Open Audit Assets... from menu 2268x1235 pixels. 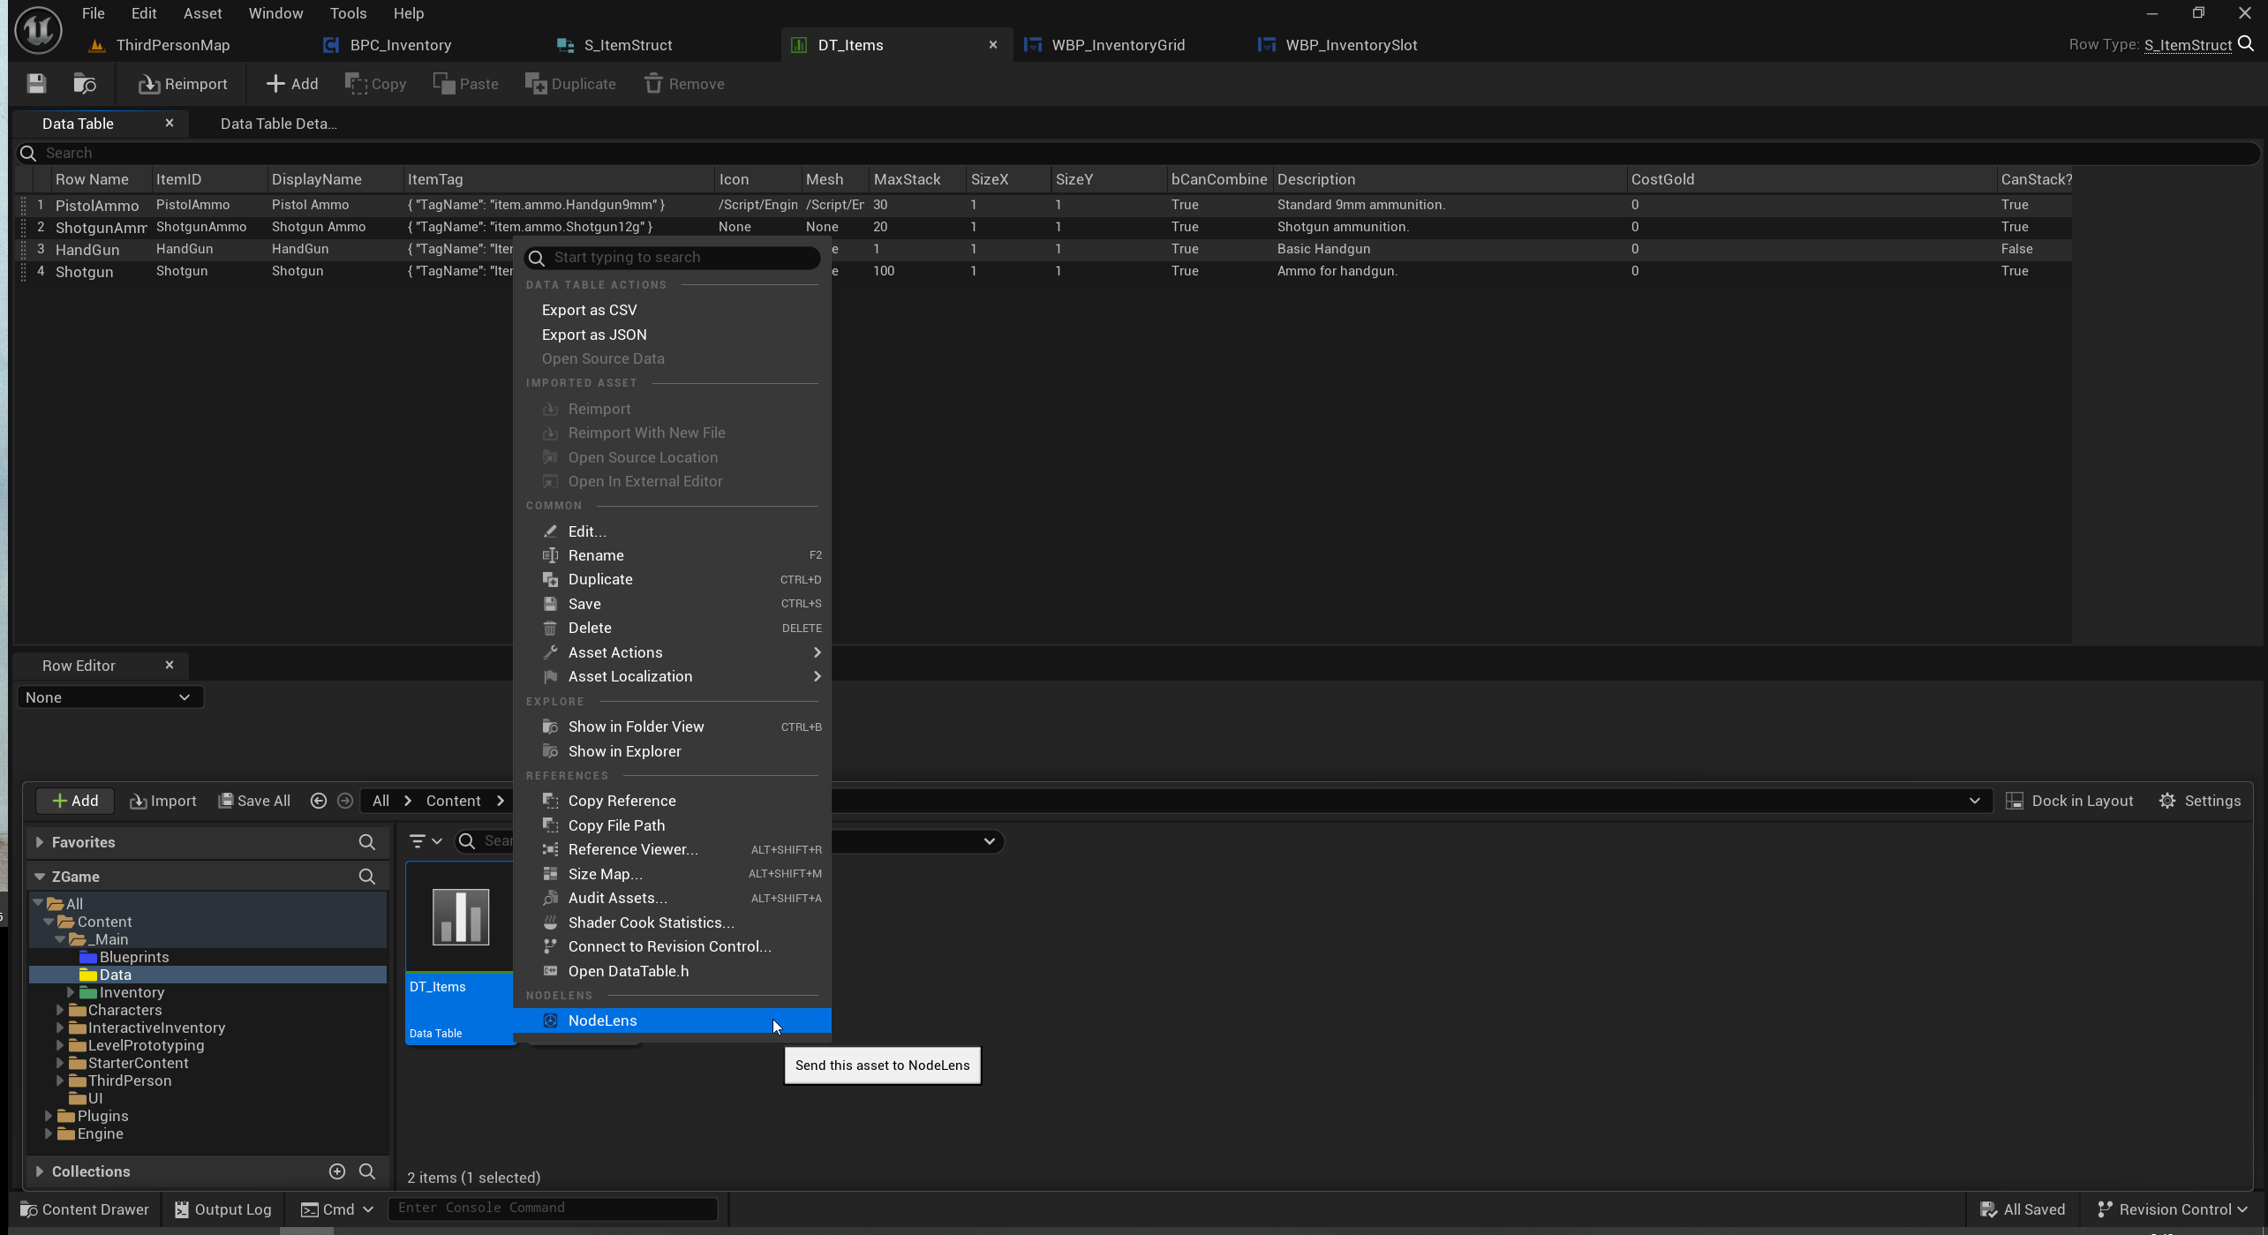[x=673, y=898]
